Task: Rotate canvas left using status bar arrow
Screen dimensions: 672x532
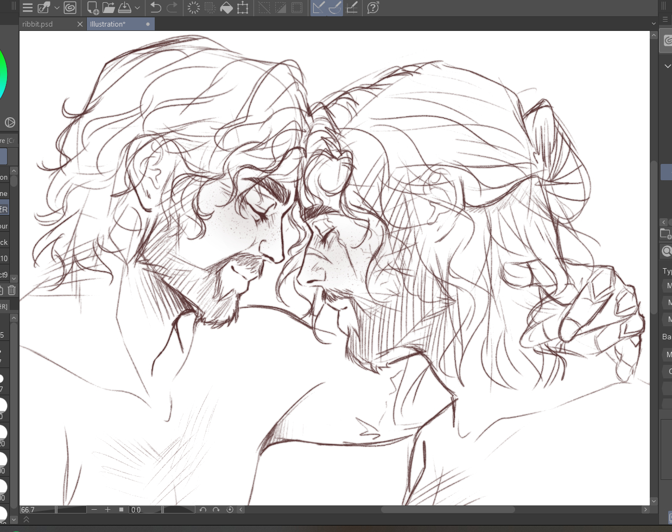Action: pyautogui.click(x=203, y=510)
